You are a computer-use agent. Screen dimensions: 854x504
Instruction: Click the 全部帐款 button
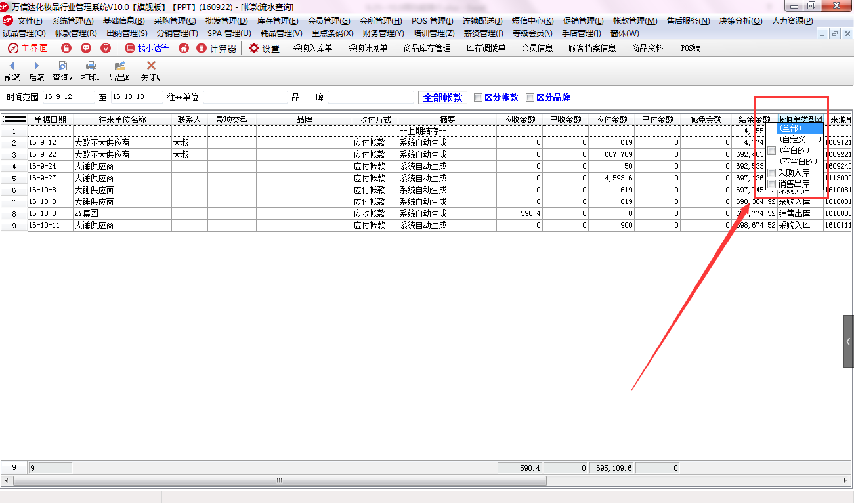(442, 97)
